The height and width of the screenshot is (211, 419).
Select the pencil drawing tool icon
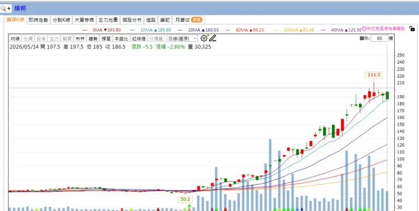pyautogui.click(x=212, y=38)
